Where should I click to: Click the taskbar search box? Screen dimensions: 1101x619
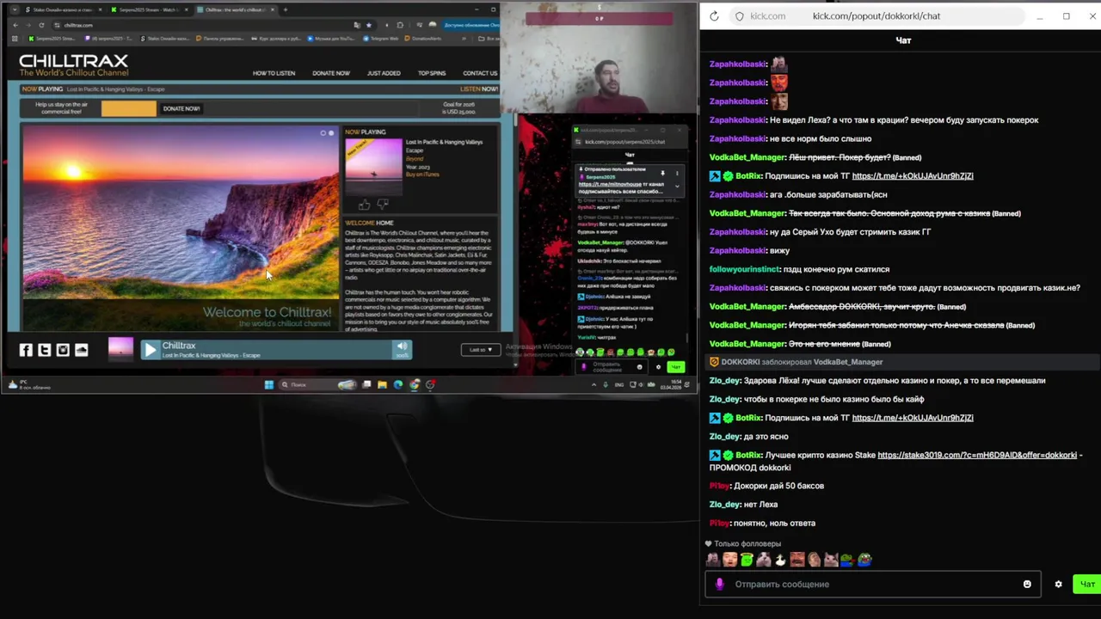pos(317,384)
